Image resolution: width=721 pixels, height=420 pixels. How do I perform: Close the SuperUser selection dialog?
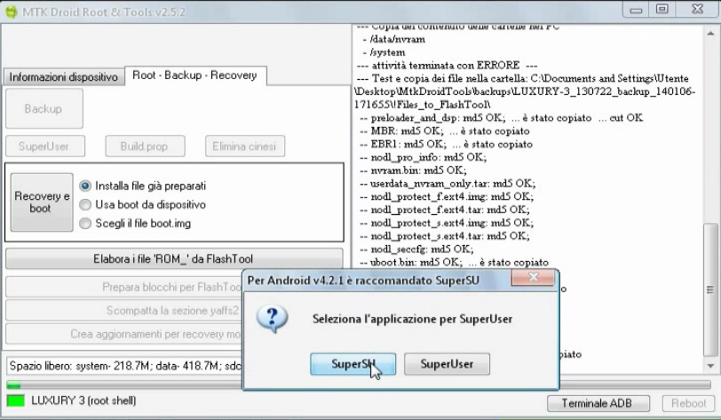coord(533,277)
